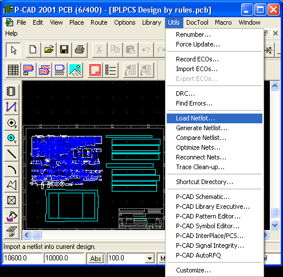Copy with the two-pages icon

[115, 50]
